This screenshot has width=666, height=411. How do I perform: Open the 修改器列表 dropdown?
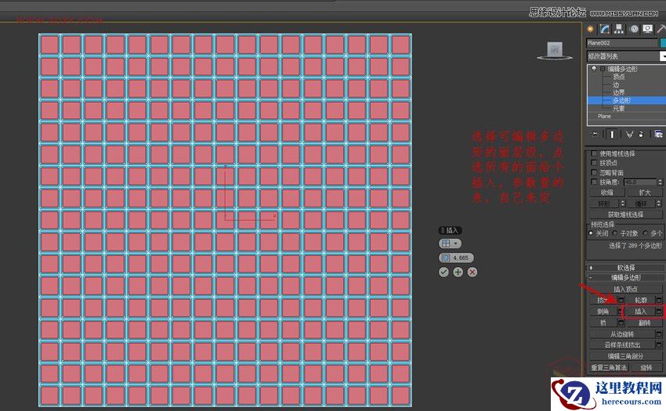tap(626, 56)
